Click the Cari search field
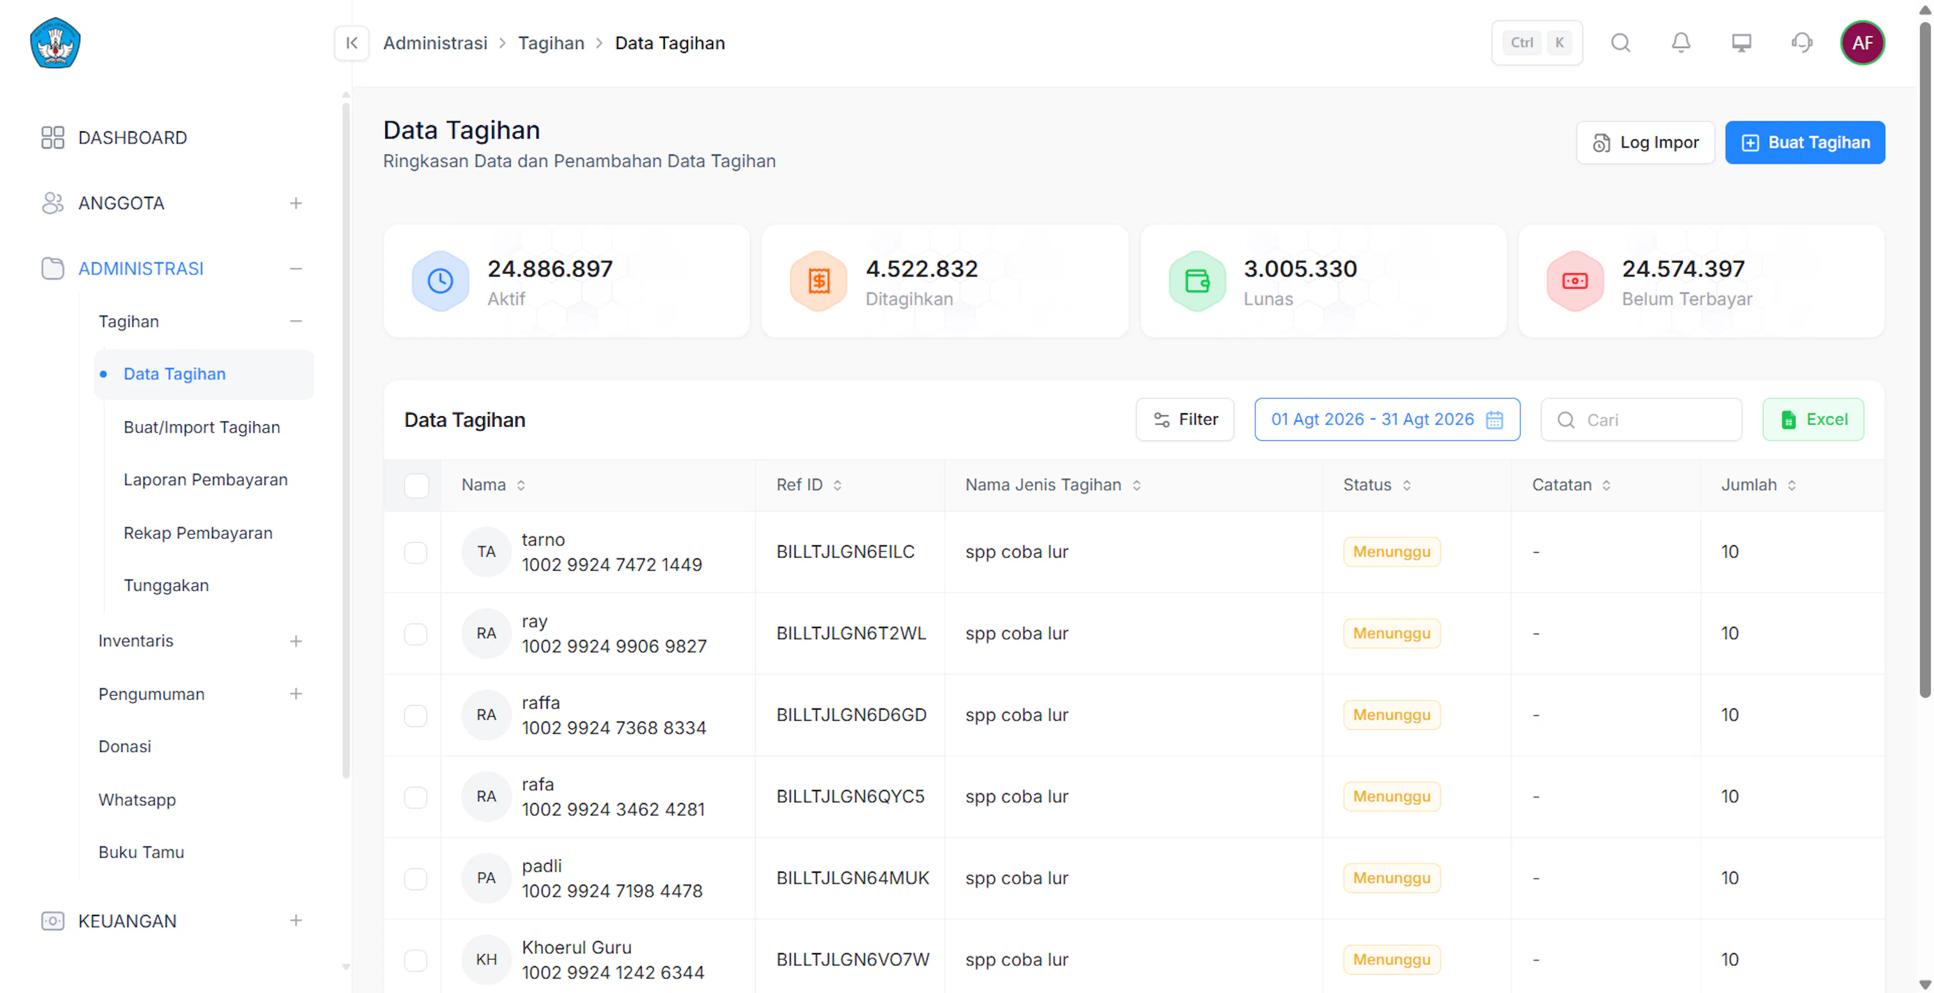The width and height of the screenshot is (1934, 993). click(1641, 419)
